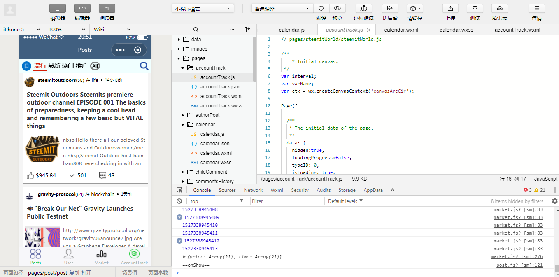
Task: Collapse the file tree panel icon
Action: click(247, 30)
